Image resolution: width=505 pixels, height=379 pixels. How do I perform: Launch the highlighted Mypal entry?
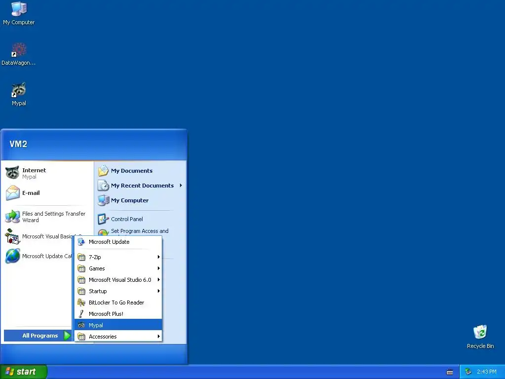pyautogui.click(x=118, y=325)
